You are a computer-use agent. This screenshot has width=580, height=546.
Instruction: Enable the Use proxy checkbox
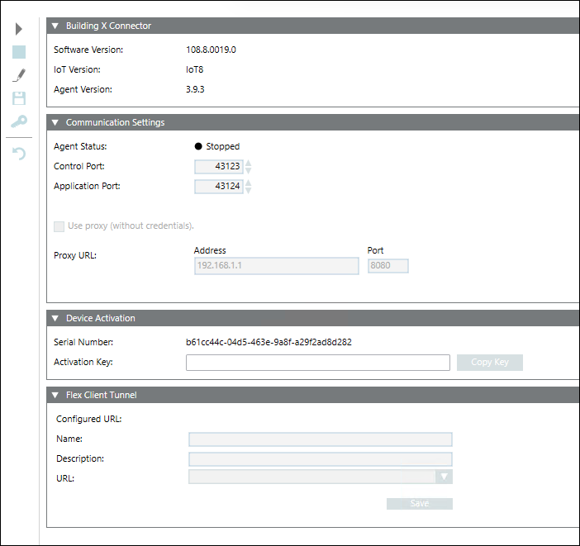point(59,226)
